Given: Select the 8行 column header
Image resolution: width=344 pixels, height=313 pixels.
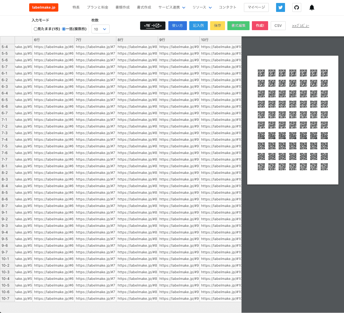Looking at the screenshot, I should (x=137, y=40).
